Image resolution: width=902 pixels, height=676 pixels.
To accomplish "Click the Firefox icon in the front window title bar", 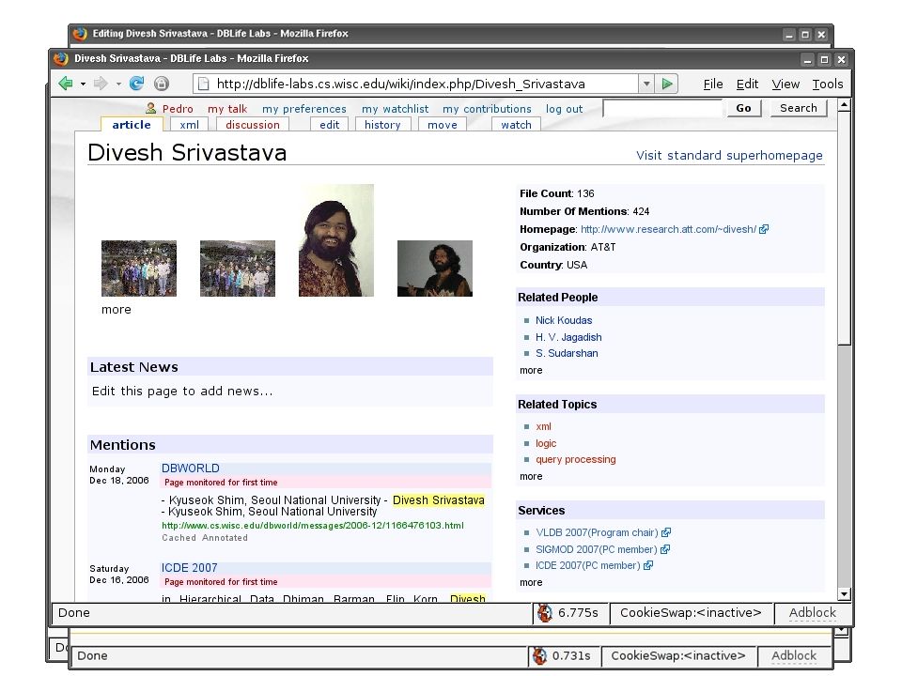I will pyautogui.click(x=60, y=58).
